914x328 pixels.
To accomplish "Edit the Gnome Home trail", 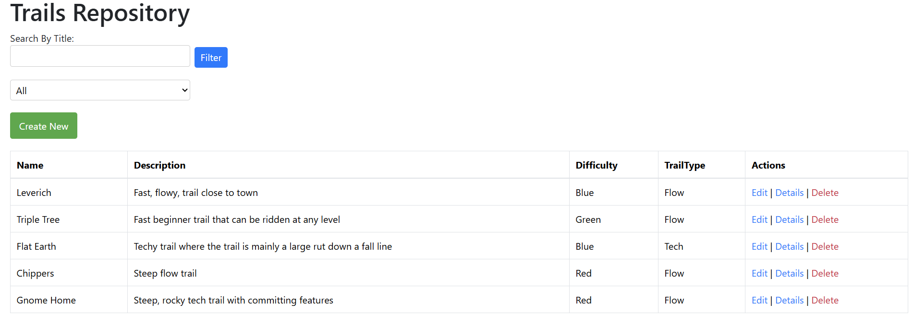I will tap(759, 300).
